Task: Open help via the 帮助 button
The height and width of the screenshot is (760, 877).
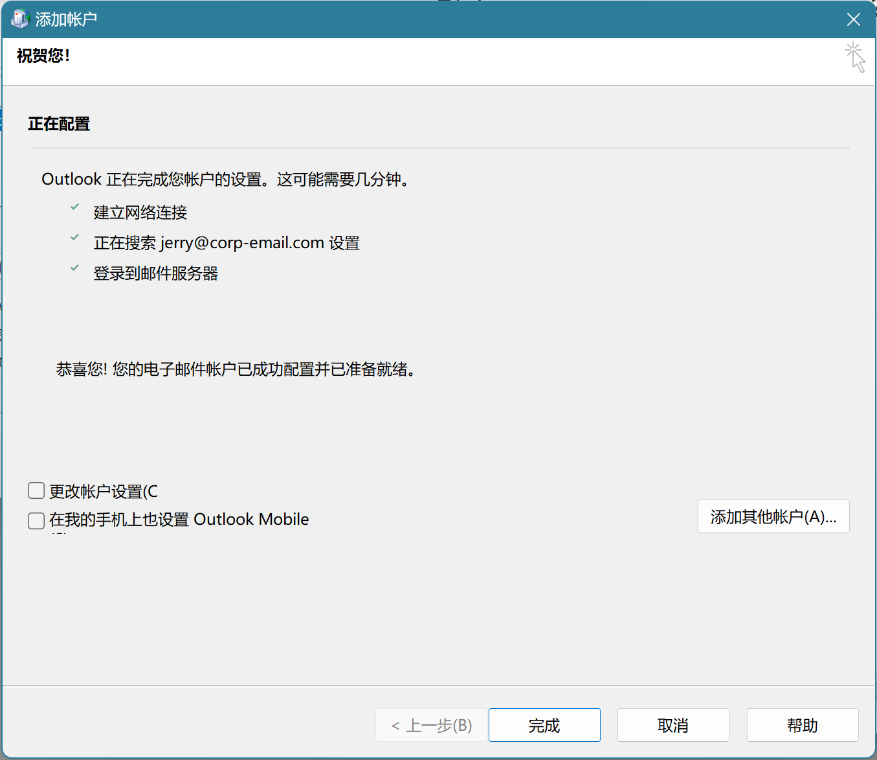Action: tap(802, 725)
